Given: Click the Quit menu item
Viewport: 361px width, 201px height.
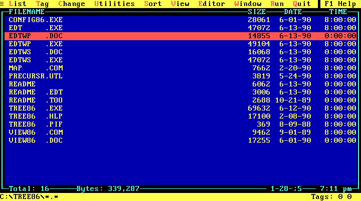Looking at the screenshot, I should click(302, 4).
